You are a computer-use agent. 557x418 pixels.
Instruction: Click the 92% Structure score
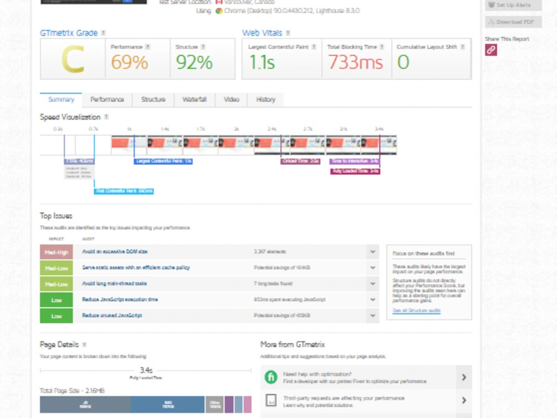point(194,62)
